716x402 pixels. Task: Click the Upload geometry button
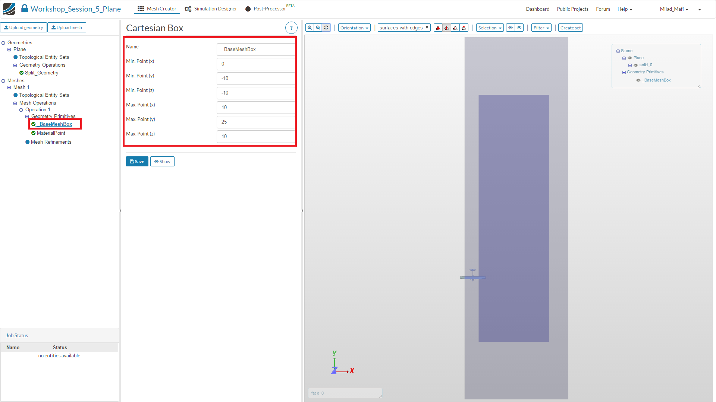(x=23, y=28)
